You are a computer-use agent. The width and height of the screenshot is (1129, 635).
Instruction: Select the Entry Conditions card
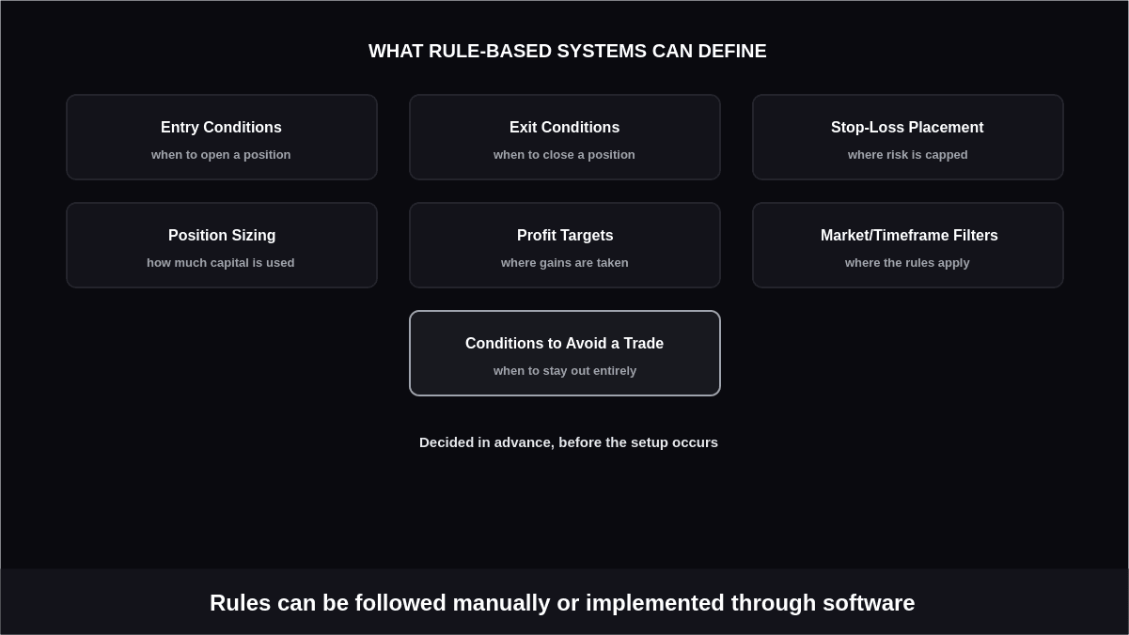(222, 137)
